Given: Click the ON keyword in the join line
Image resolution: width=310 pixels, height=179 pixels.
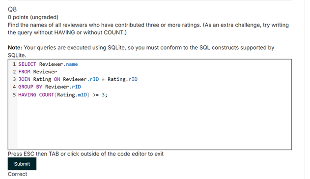Looking at the screenshot, I should [57, 79].
